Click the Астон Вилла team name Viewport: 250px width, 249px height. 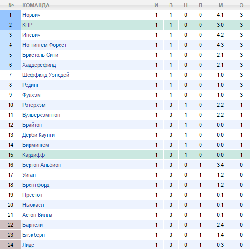click(x=37, y=215)
